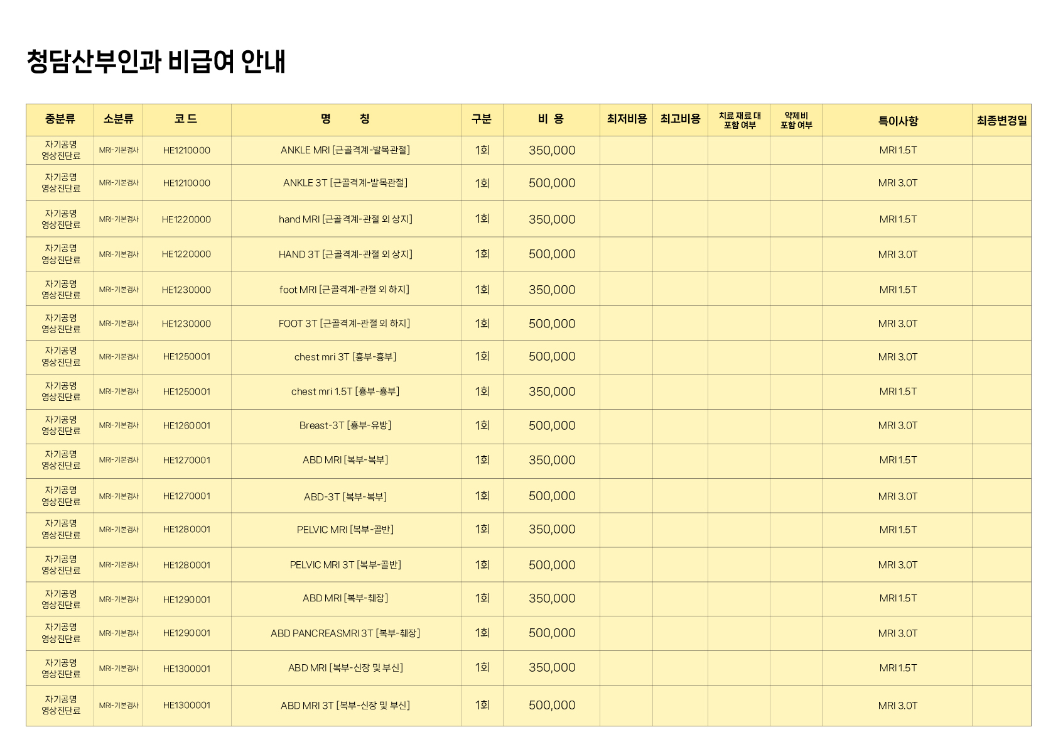Click 350,000 cost in PELVIC MRI [복부-골반] row

pyautogui.click(x=552, y=529)
